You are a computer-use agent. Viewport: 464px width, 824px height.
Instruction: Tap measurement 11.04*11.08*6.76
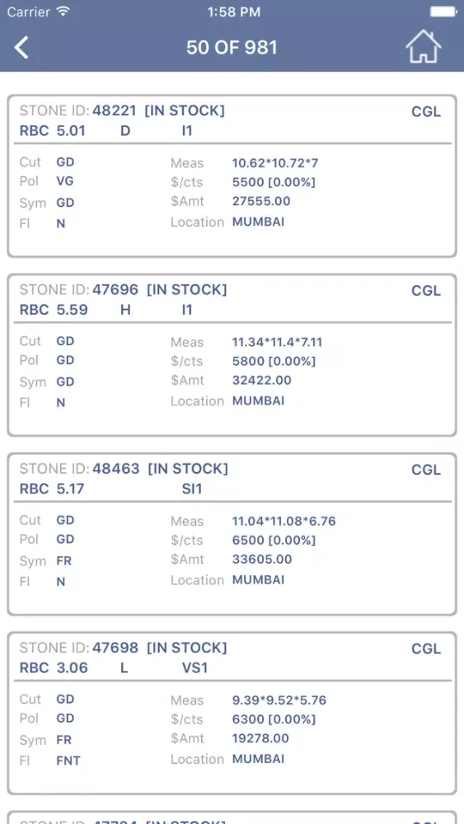(284, 522)
